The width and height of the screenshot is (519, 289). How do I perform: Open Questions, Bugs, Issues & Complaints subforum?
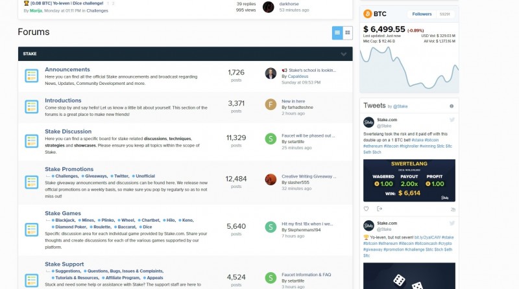[x=125, y=271]
